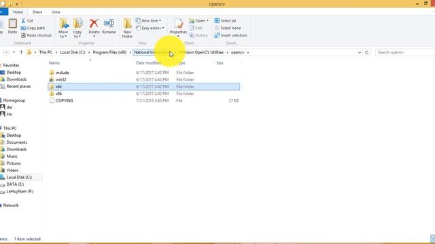The height and width of the screenshot is (244, 435).
Task: Sort by the Name column header
Action: coord(54,63)
